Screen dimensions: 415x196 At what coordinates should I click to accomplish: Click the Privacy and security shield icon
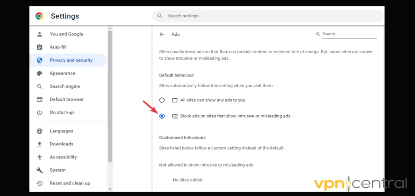coord(40,60)
